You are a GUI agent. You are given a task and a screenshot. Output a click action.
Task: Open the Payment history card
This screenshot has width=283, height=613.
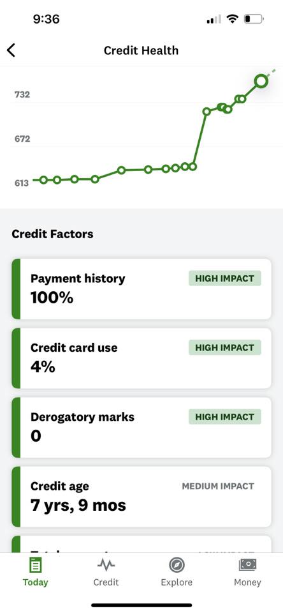coord(141,289)
